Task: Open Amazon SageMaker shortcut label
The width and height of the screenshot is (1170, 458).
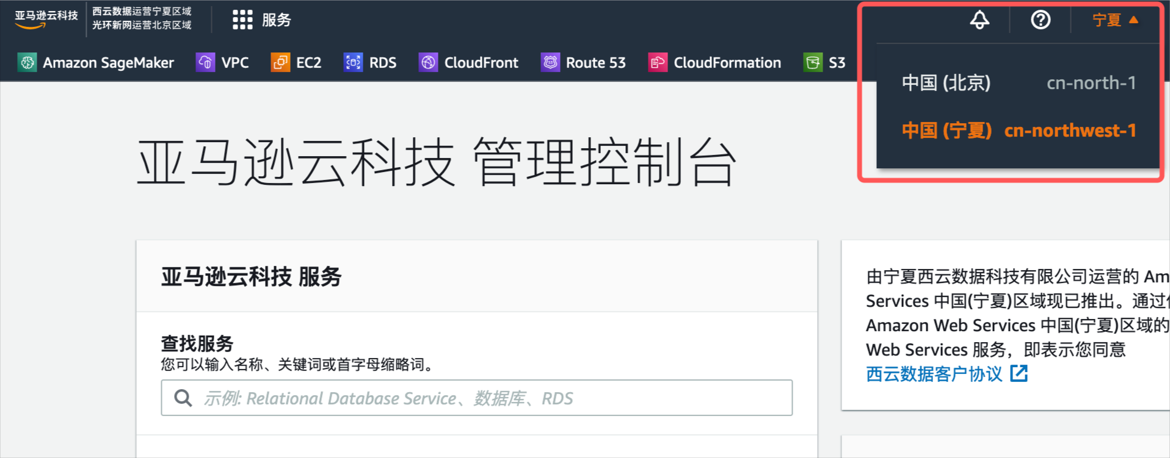Action: tap(108, 62)
